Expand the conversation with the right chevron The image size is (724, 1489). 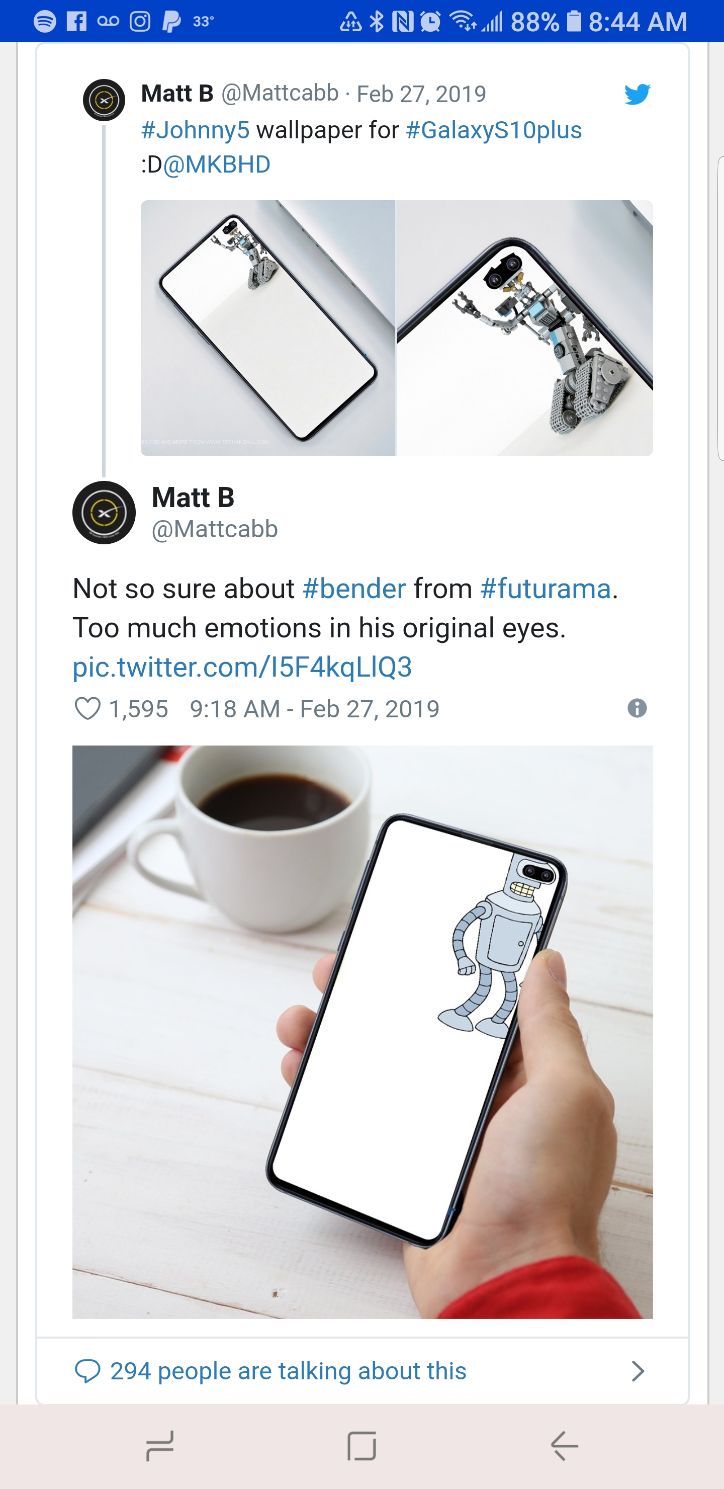[638, 1370]
